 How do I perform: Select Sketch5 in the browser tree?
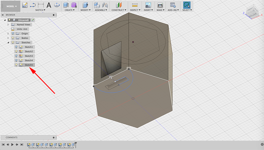coord(29,65)
